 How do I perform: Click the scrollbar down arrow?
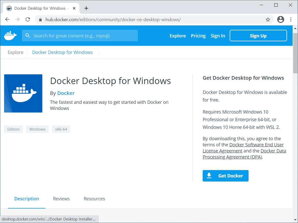coord(295,220)
